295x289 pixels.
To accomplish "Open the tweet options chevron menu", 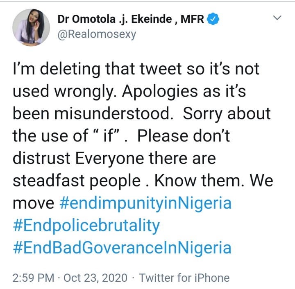I will (x=277, y=18).
